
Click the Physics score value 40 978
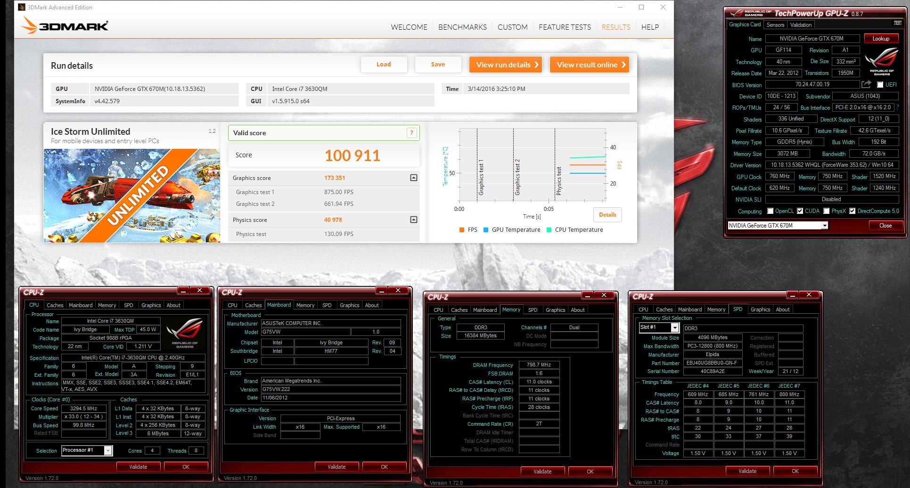[333, 220]
